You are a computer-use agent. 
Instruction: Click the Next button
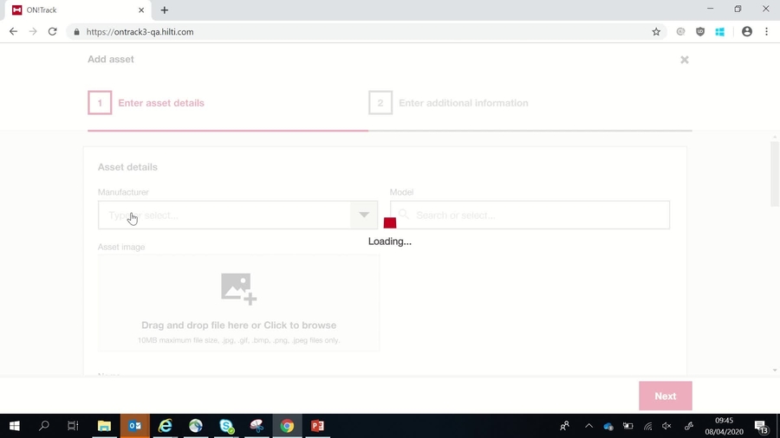pyautogui.click(x=665, y=396)
